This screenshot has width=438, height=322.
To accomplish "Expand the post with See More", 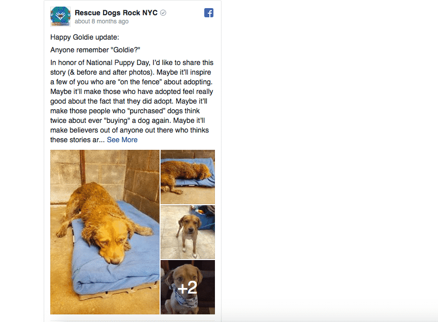I will 122,140.
